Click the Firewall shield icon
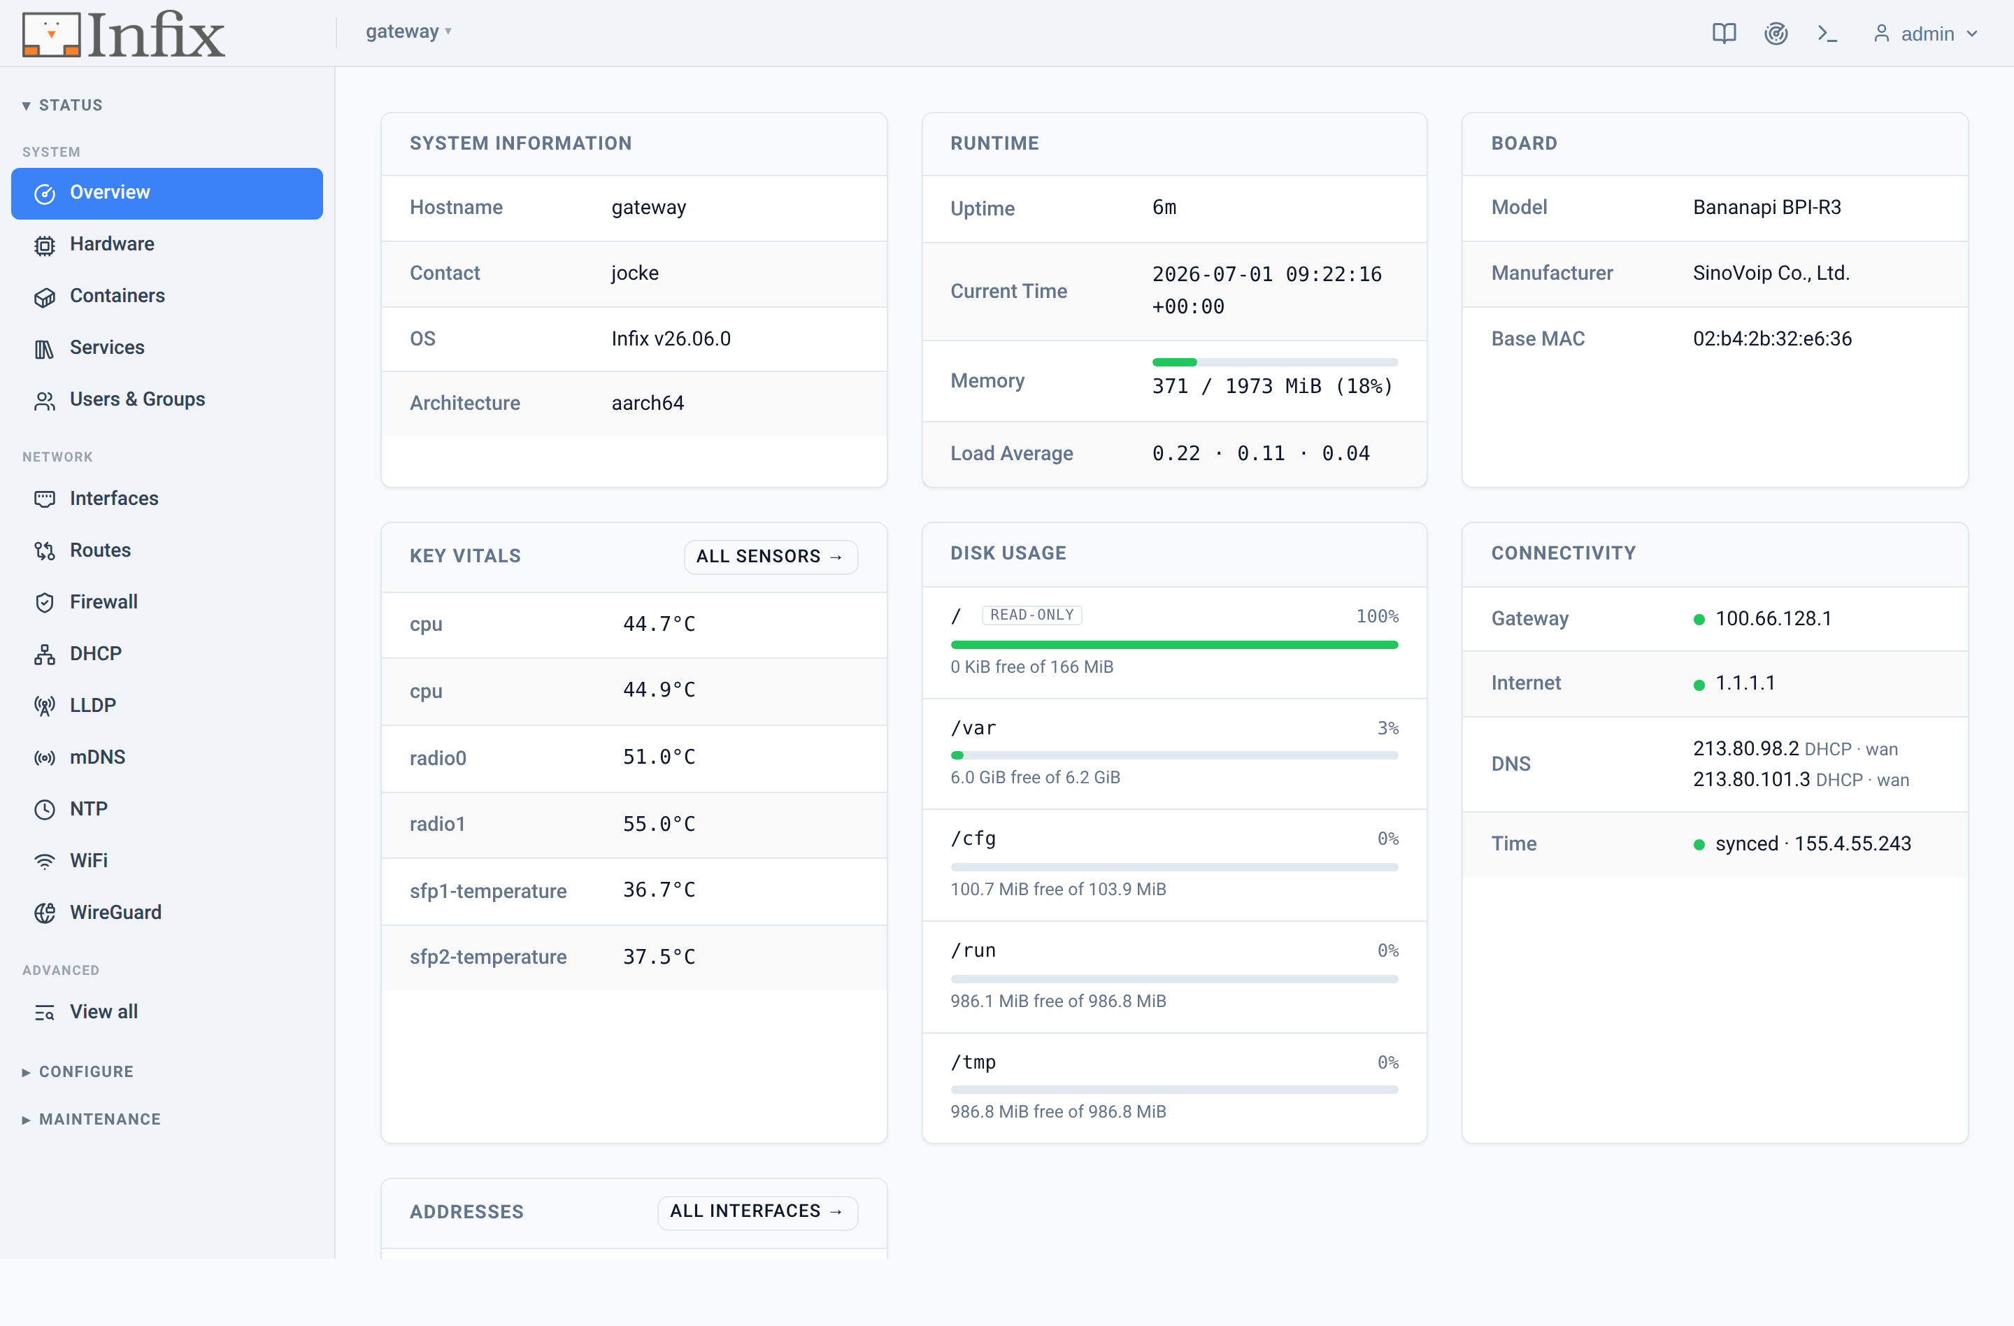2014x1326 pixels. click(45, 602)
